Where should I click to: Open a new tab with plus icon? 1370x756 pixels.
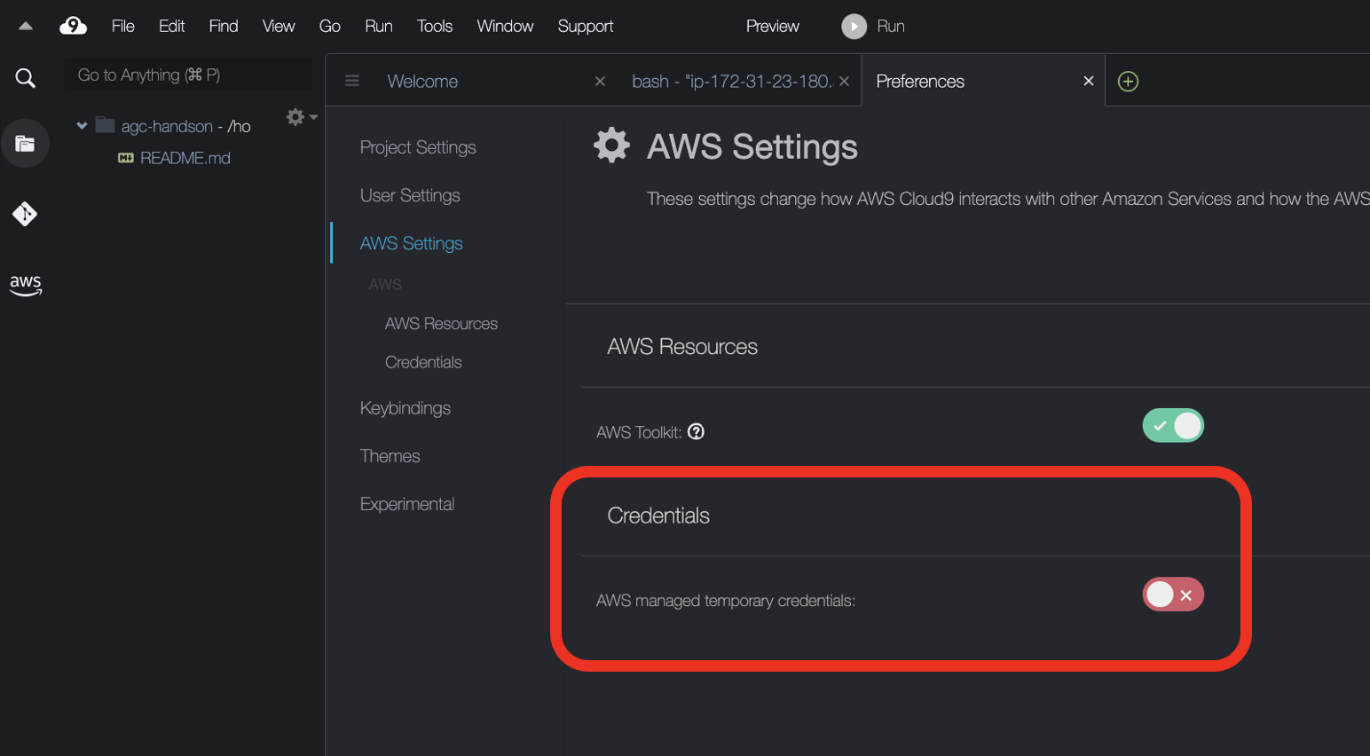click(x=1128, y=82)
